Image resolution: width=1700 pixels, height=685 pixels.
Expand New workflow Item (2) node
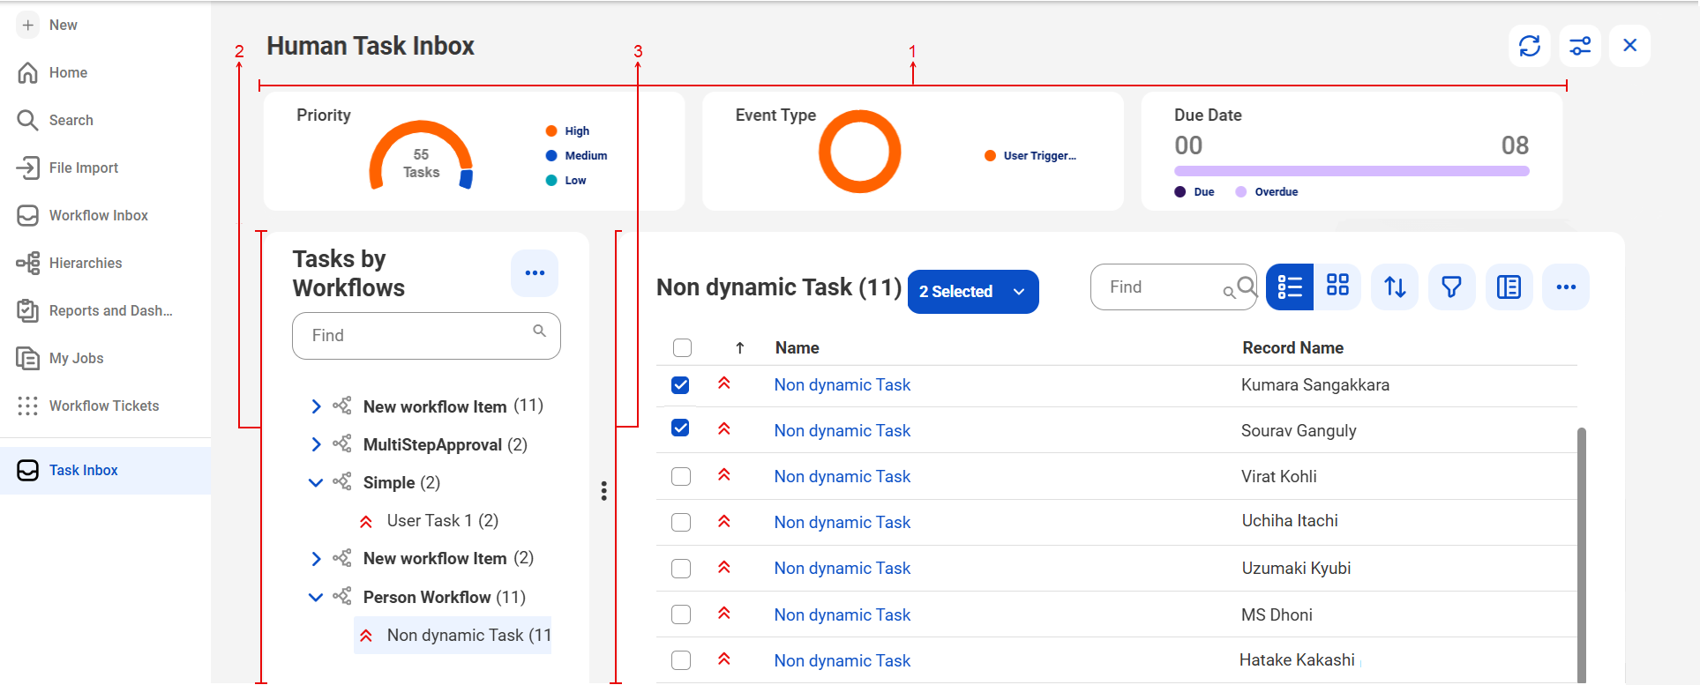[x=316, y=558]
